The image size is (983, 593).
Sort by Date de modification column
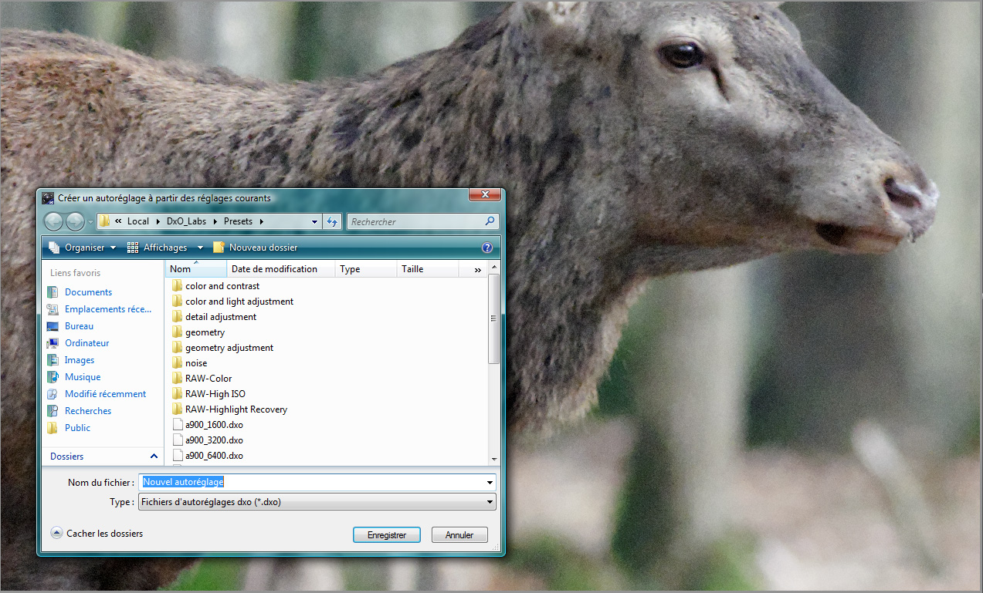pos(281,269)
